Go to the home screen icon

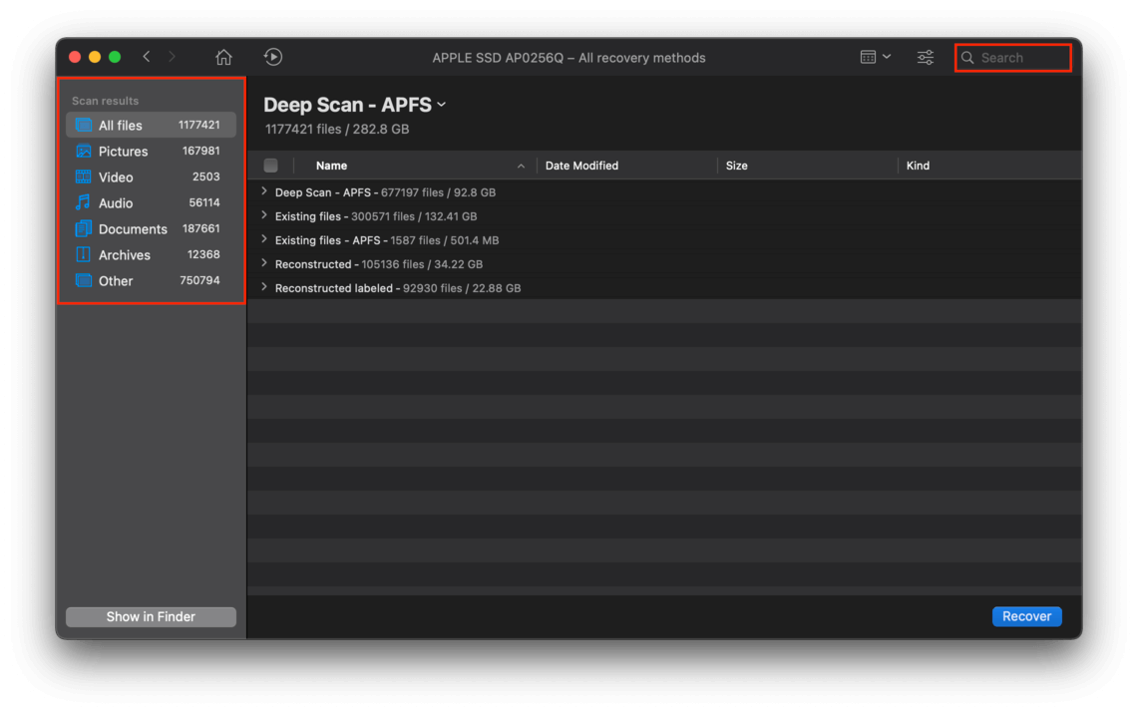[223, 57]
